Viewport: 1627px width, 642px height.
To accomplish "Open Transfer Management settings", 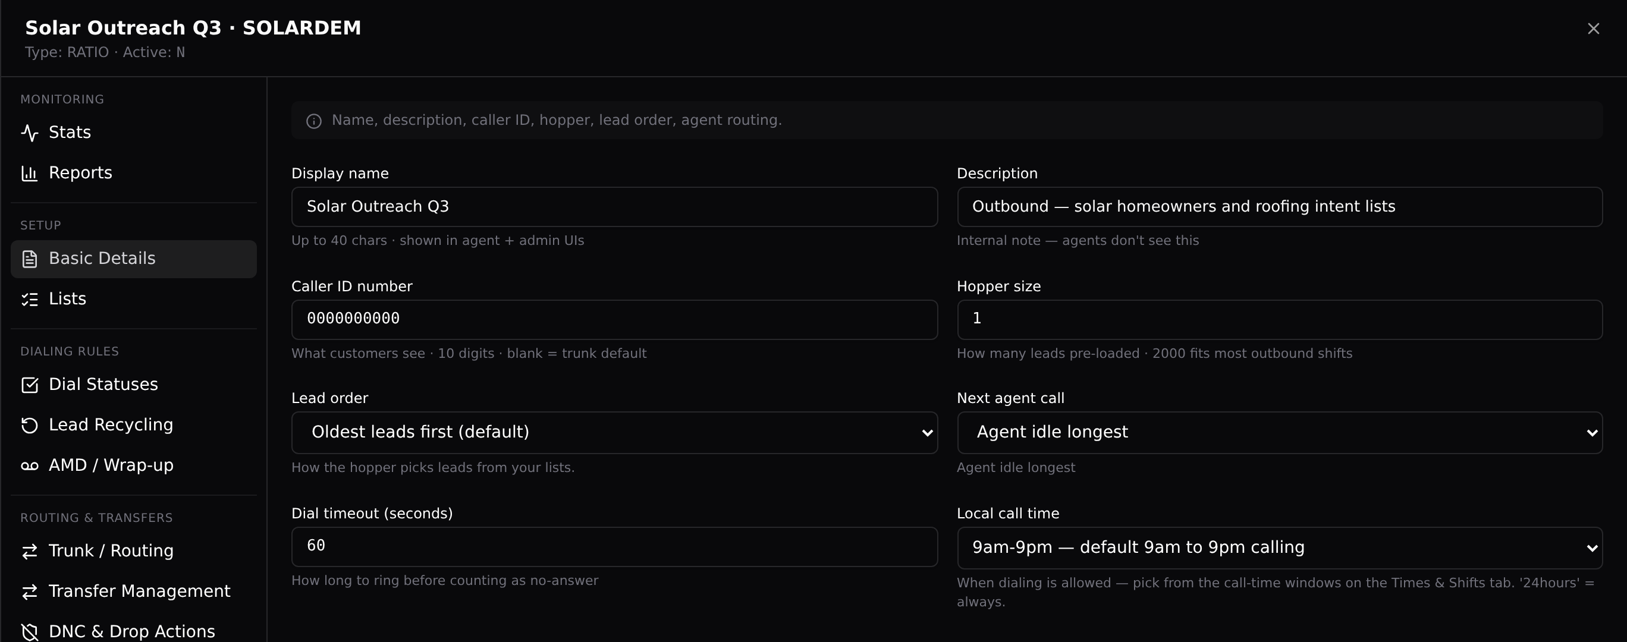I will [133, 592].
